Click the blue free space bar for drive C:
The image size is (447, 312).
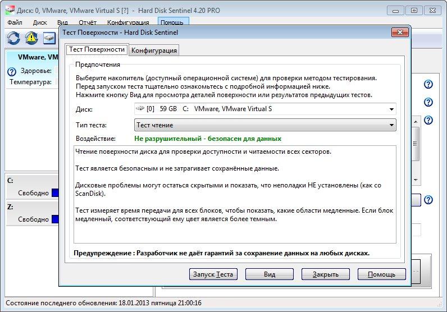(x=55, y=193)
